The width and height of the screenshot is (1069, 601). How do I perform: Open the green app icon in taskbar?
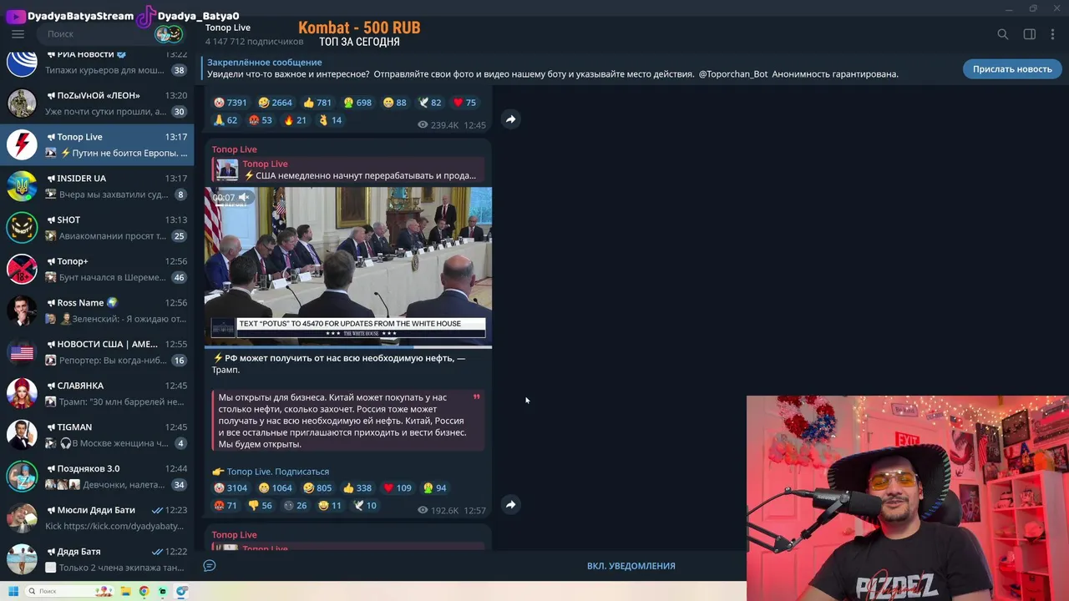[x=163, y=591]
